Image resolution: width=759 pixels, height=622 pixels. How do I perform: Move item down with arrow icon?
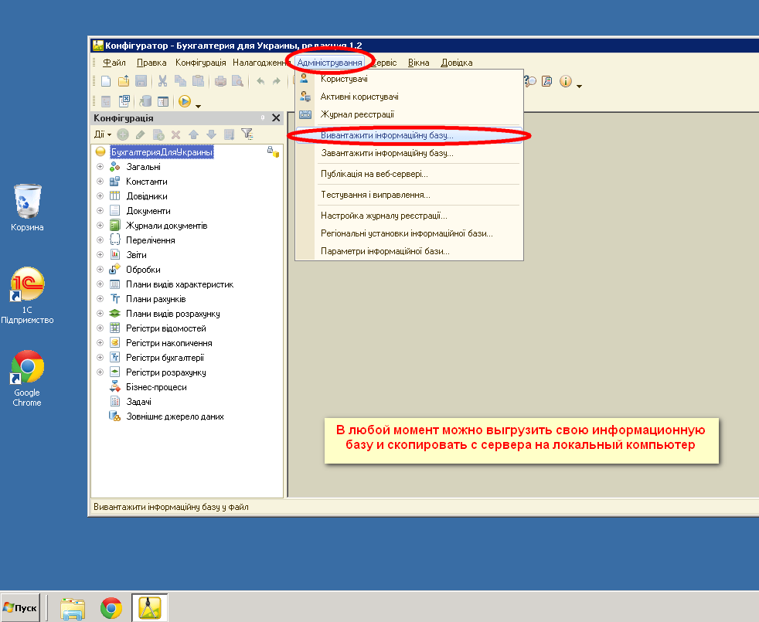tap(211, 134)
